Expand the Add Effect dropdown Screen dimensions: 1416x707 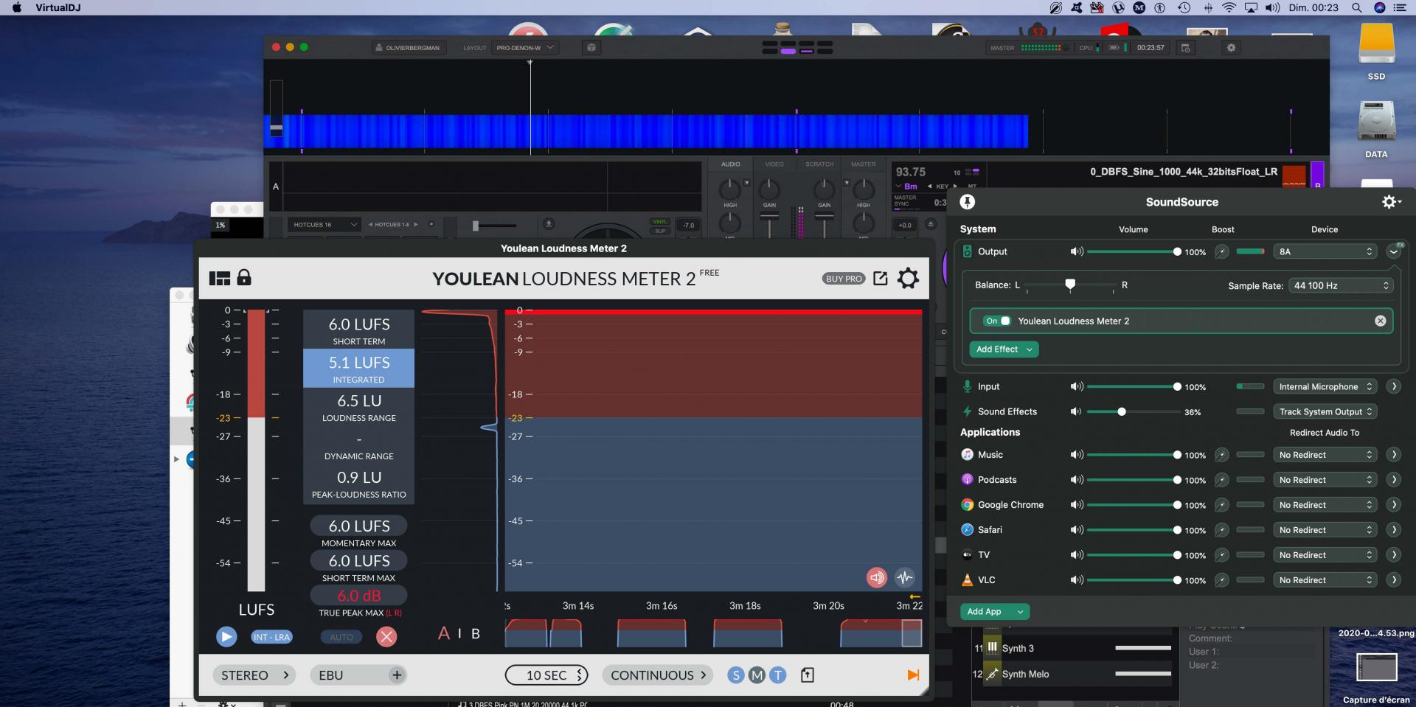[1003, 349]
